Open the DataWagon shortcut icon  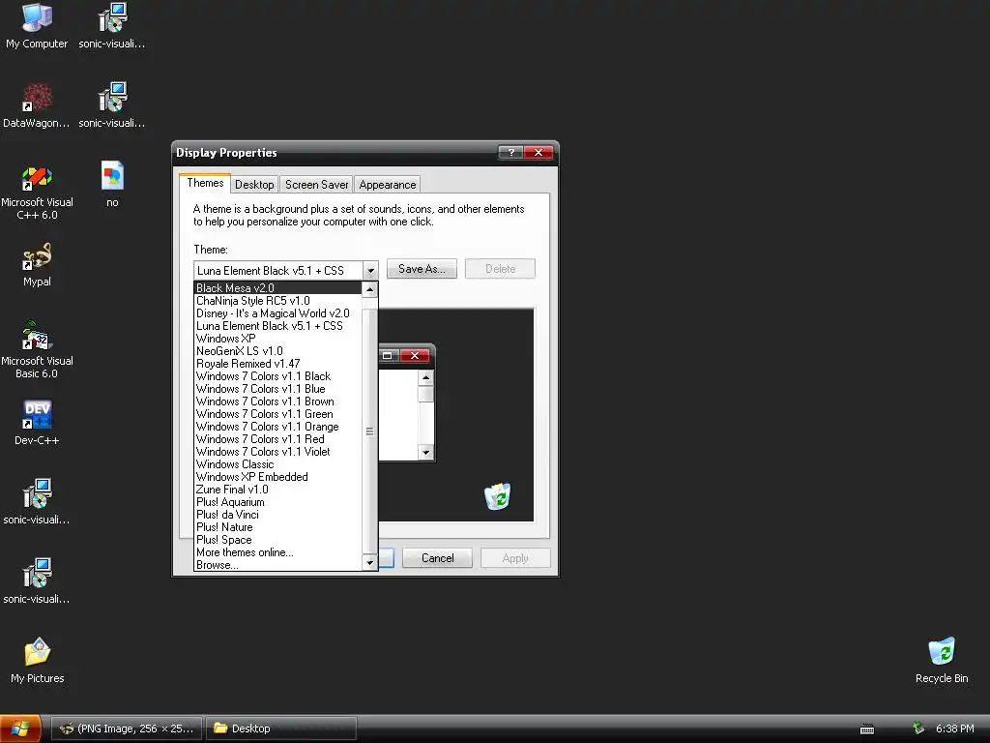[37, 104]
